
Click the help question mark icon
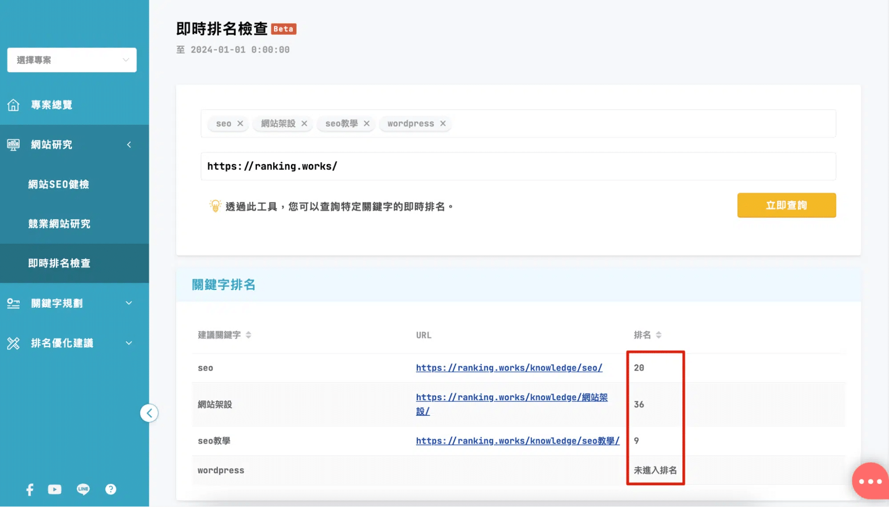(111, 489)
